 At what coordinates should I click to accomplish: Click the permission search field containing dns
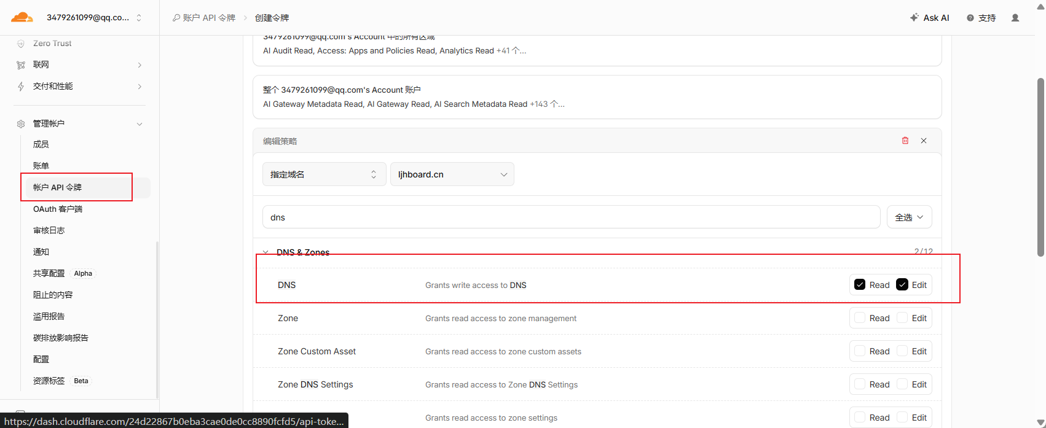(571, 217)
